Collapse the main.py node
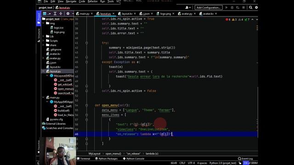 point(43,98)
